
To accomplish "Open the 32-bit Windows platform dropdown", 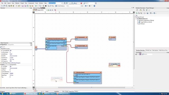I will pos(67,6).
